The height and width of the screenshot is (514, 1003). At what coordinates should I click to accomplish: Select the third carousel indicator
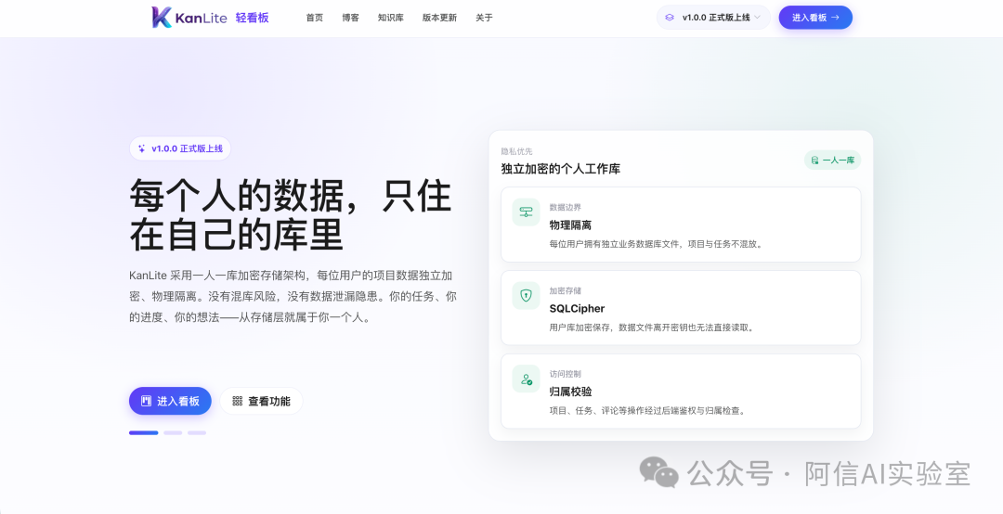(196, 432)
